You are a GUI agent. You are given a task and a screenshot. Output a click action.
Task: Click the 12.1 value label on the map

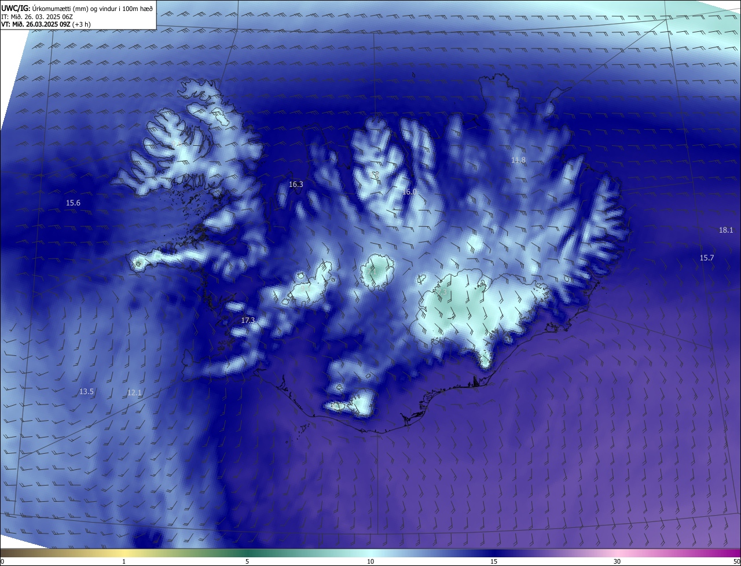click(134, 393)
